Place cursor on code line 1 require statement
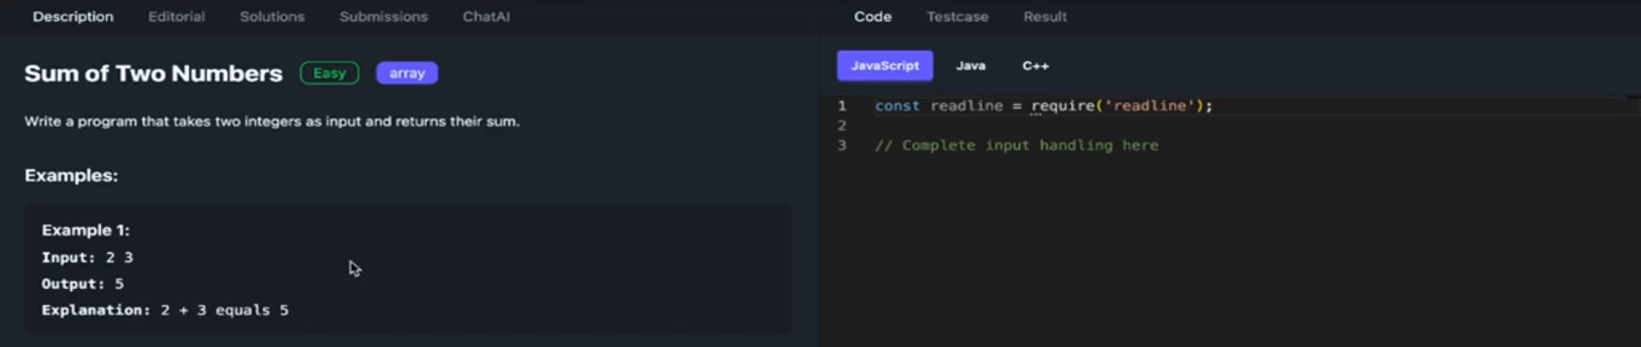This screenshot has width=1641, height=347. click(x=1044, y=106)
